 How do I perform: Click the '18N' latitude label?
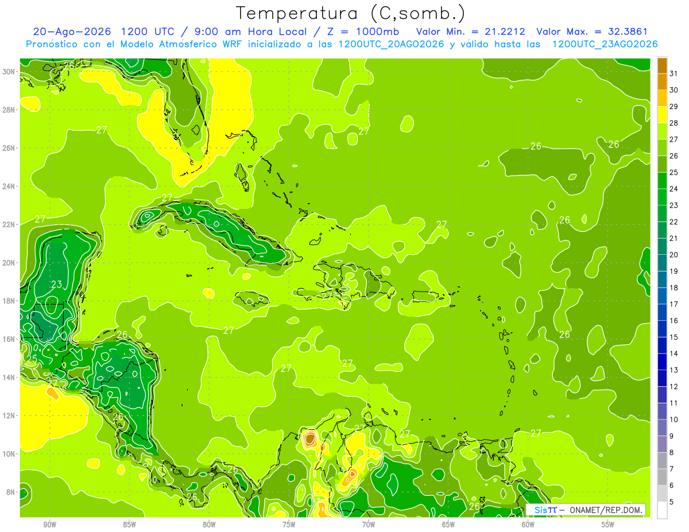[8, 301]
